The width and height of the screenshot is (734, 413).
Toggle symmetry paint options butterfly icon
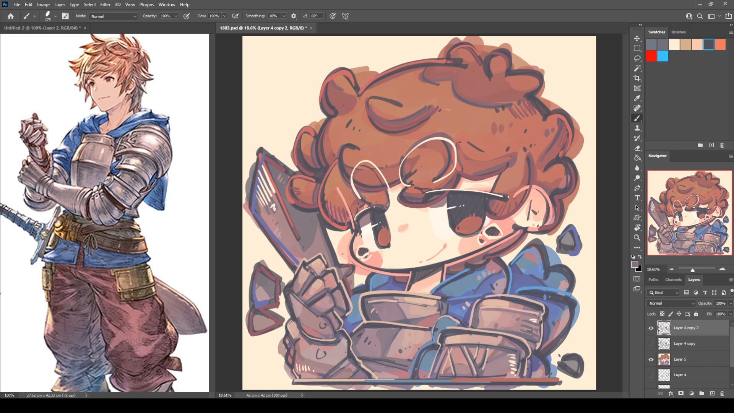coord(345,16)
